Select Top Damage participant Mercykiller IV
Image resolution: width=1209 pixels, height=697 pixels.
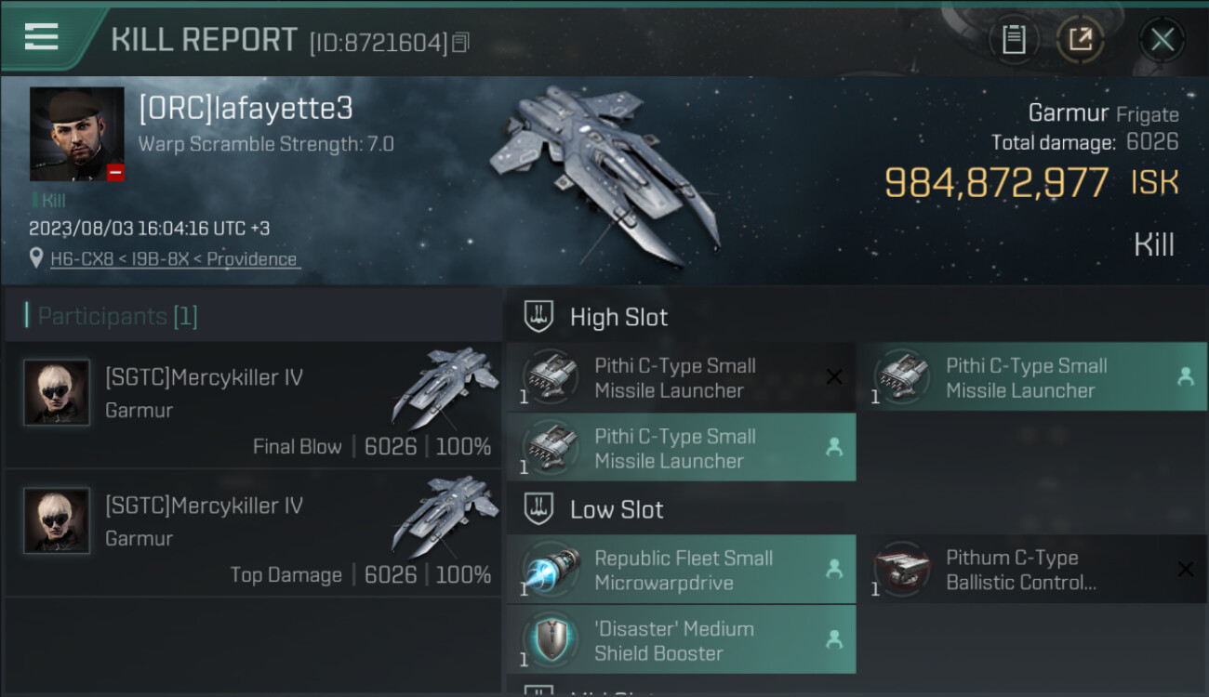pyautogui.click(x=252, y=533)
